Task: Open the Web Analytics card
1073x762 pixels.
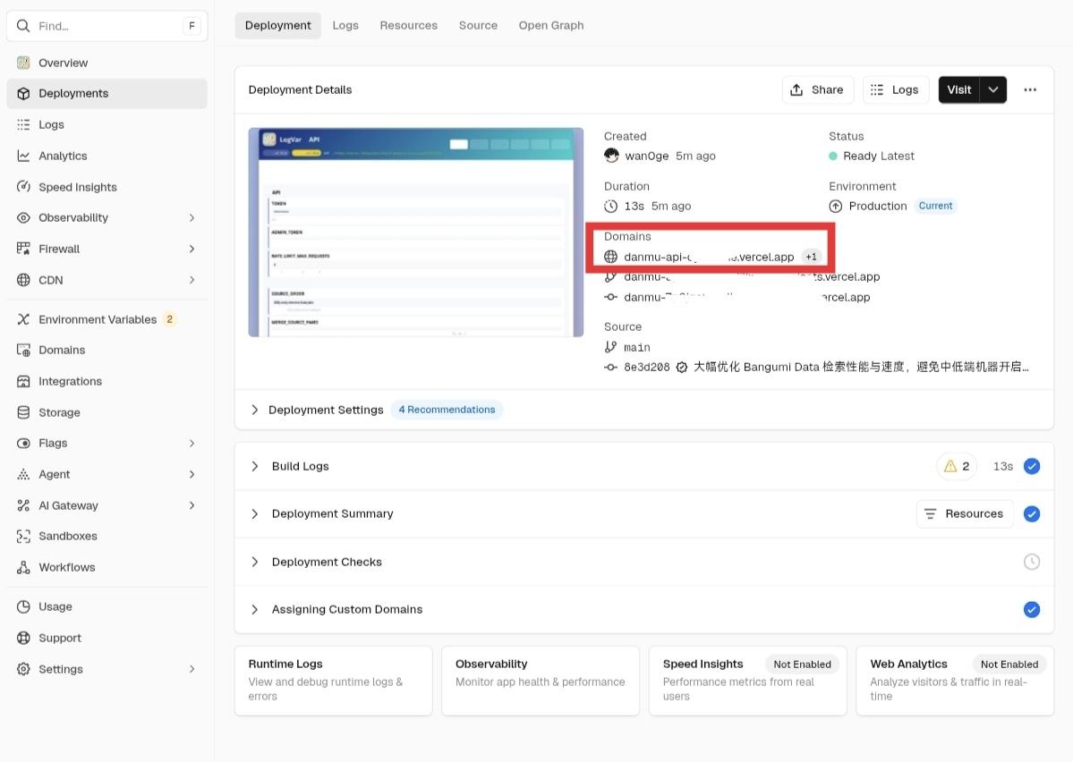Action: click(x=955, y=681)
